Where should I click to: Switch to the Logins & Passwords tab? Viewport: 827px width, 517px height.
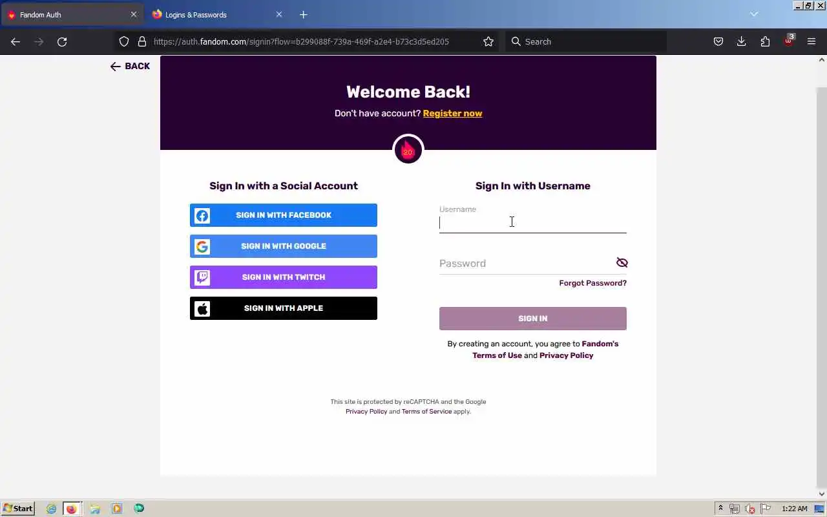coord(217,14)
